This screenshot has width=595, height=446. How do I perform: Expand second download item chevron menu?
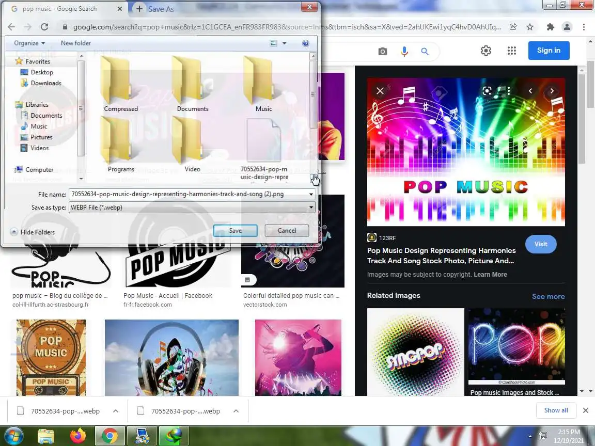coord(236,411)
